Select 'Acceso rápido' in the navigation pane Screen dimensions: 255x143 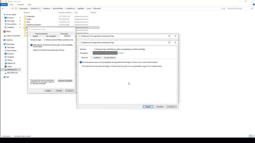[11, 15]
